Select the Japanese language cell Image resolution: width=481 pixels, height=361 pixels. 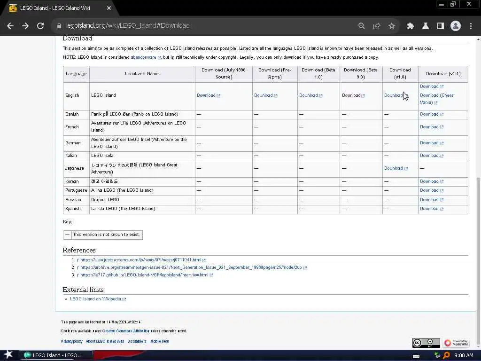[x=76, y=169]
